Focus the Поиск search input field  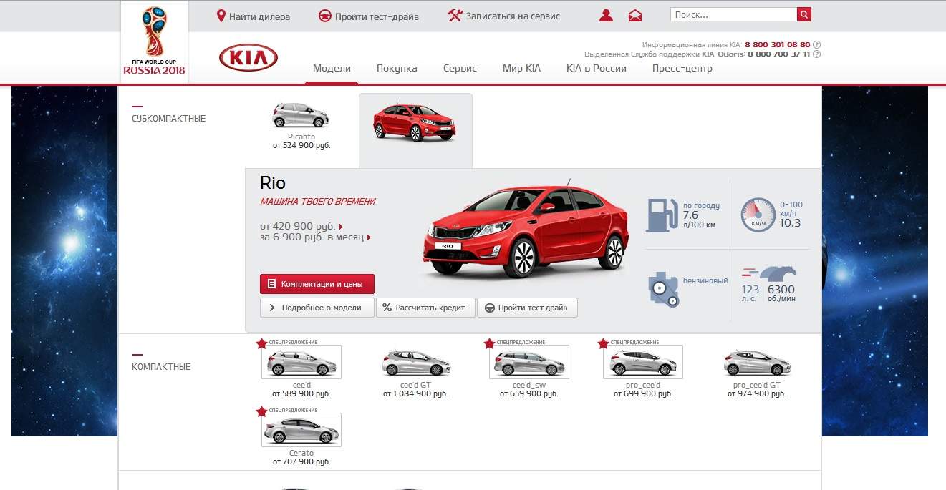pos(733,14)
